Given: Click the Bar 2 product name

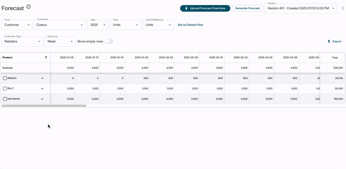Looking at the screenshot, I should click(x=11, y=88).
